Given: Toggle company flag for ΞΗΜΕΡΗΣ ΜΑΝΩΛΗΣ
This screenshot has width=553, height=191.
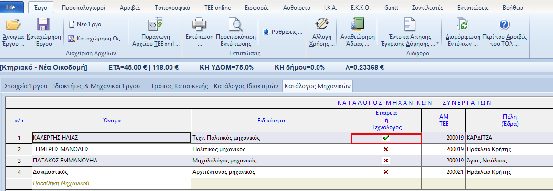Looking at the screenshot, I should click(386, 150).
